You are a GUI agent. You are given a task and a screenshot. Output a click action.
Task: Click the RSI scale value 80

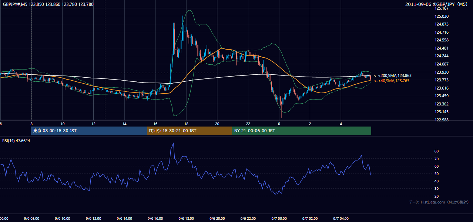point(436,151)
